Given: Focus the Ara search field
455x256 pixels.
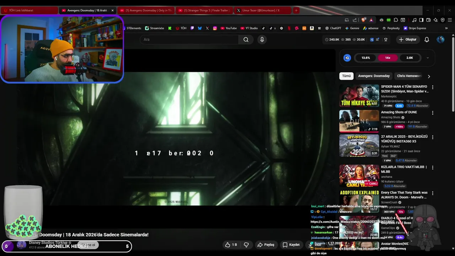Looking at the screenshot, I should pos(189,39).
